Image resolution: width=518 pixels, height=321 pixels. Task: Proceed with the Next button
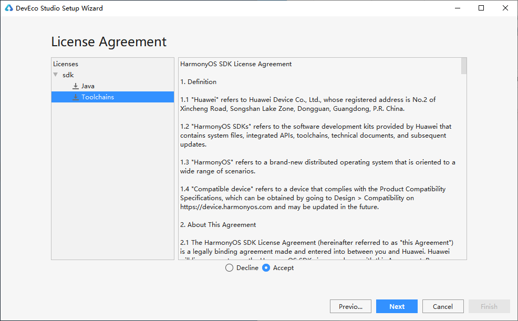point(397,306)
